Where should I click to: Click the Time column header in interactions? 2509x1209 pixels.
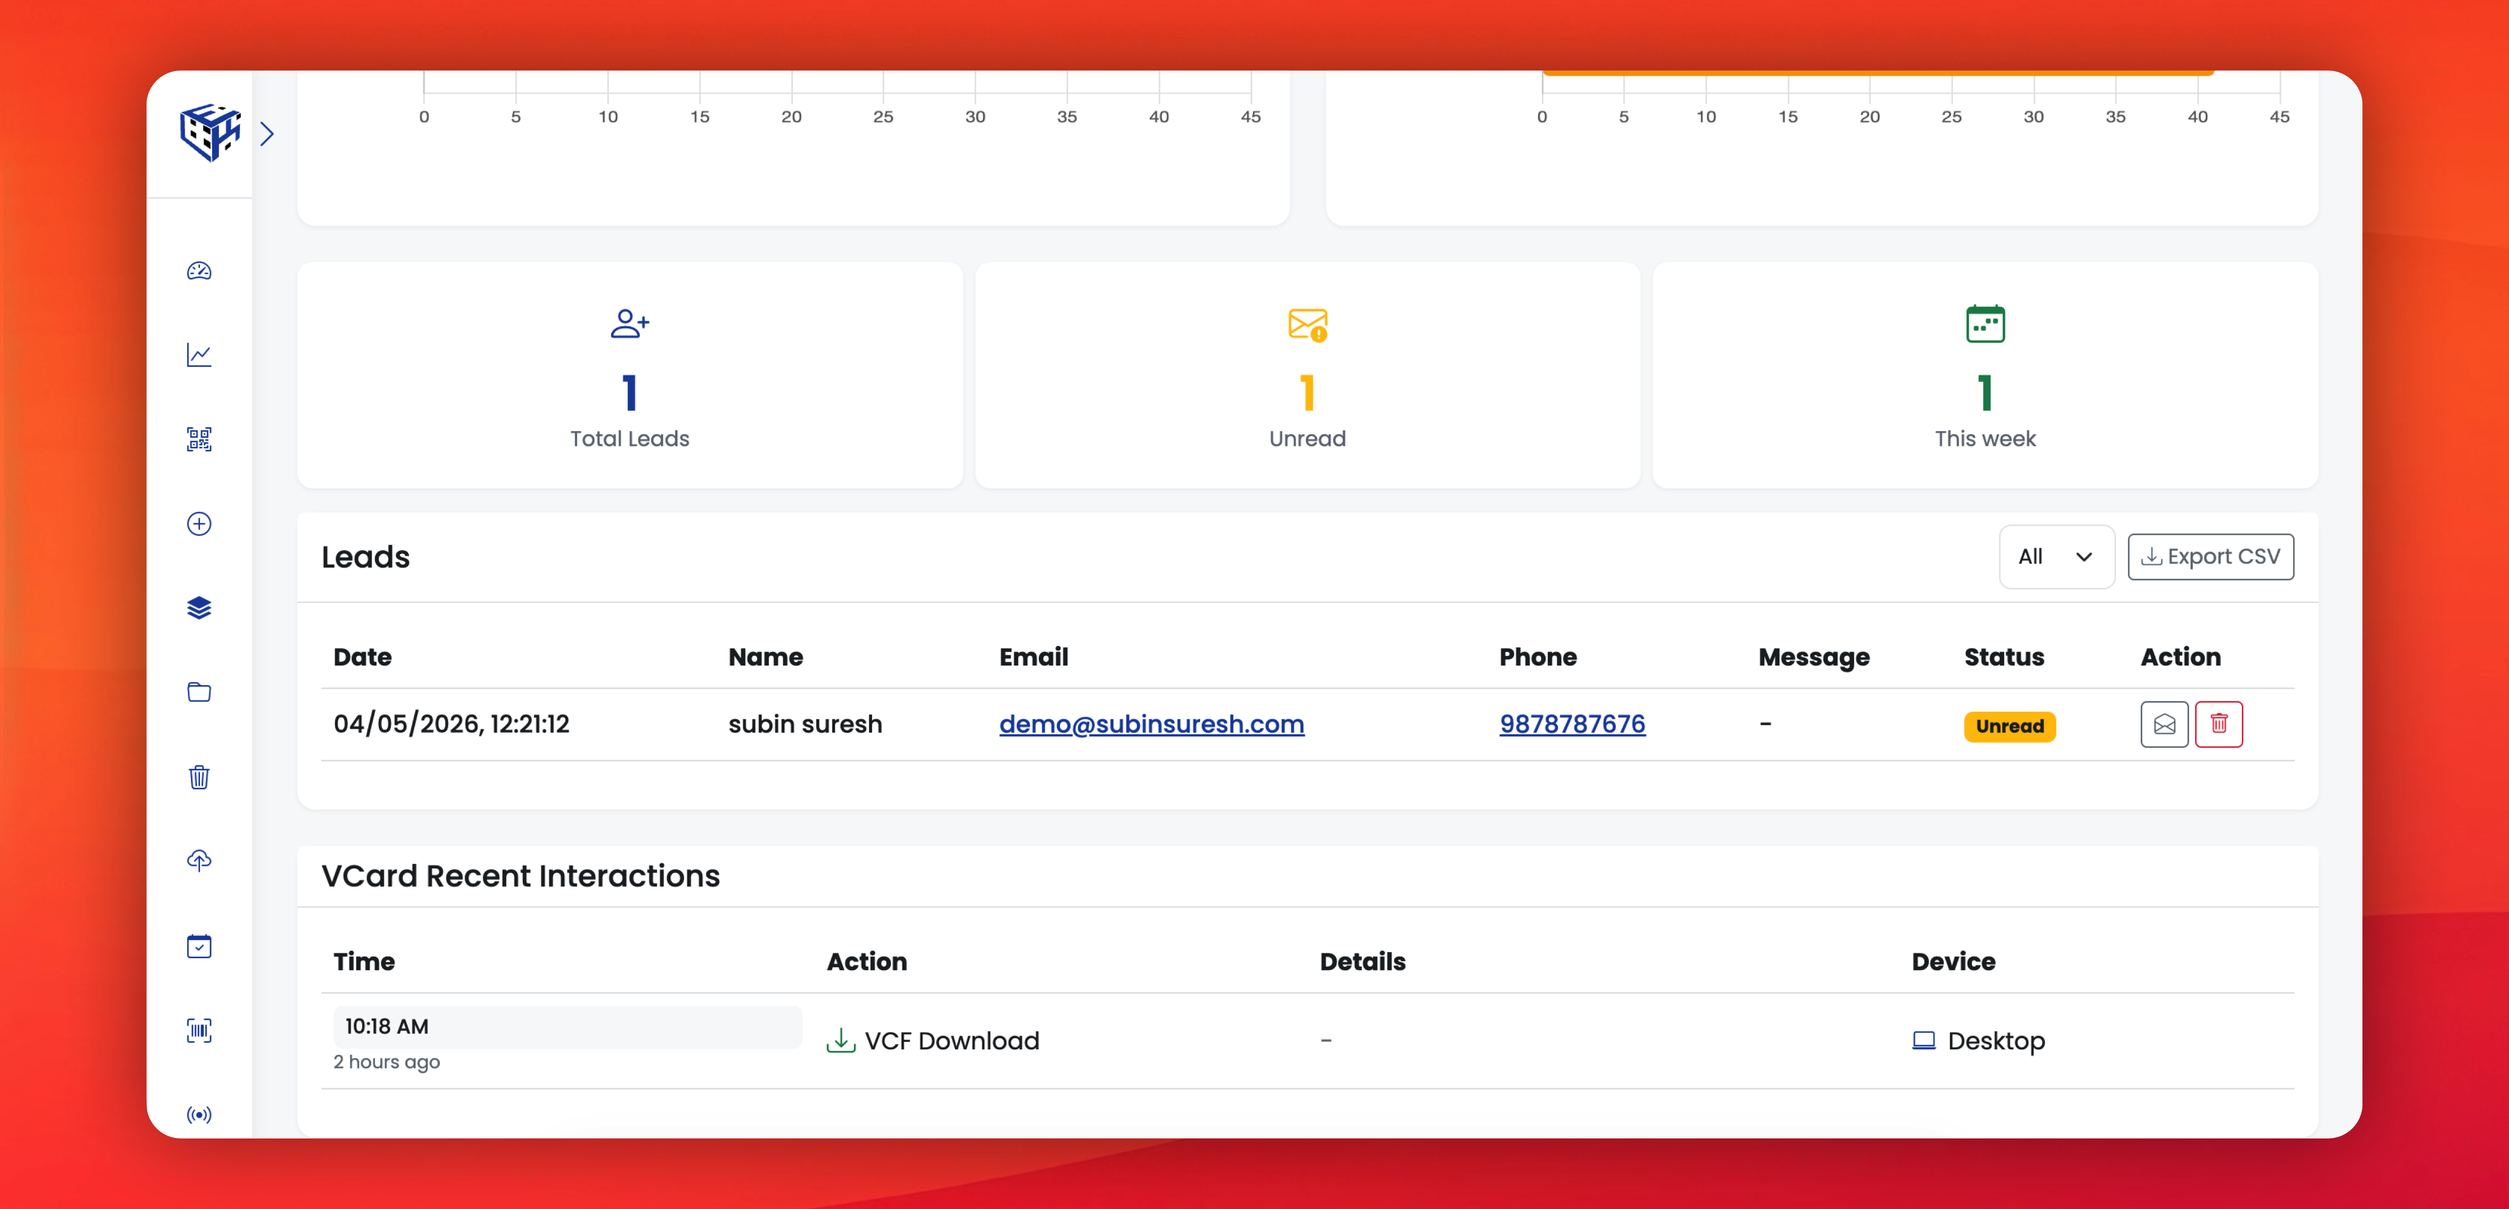click(x=363, y=962)
